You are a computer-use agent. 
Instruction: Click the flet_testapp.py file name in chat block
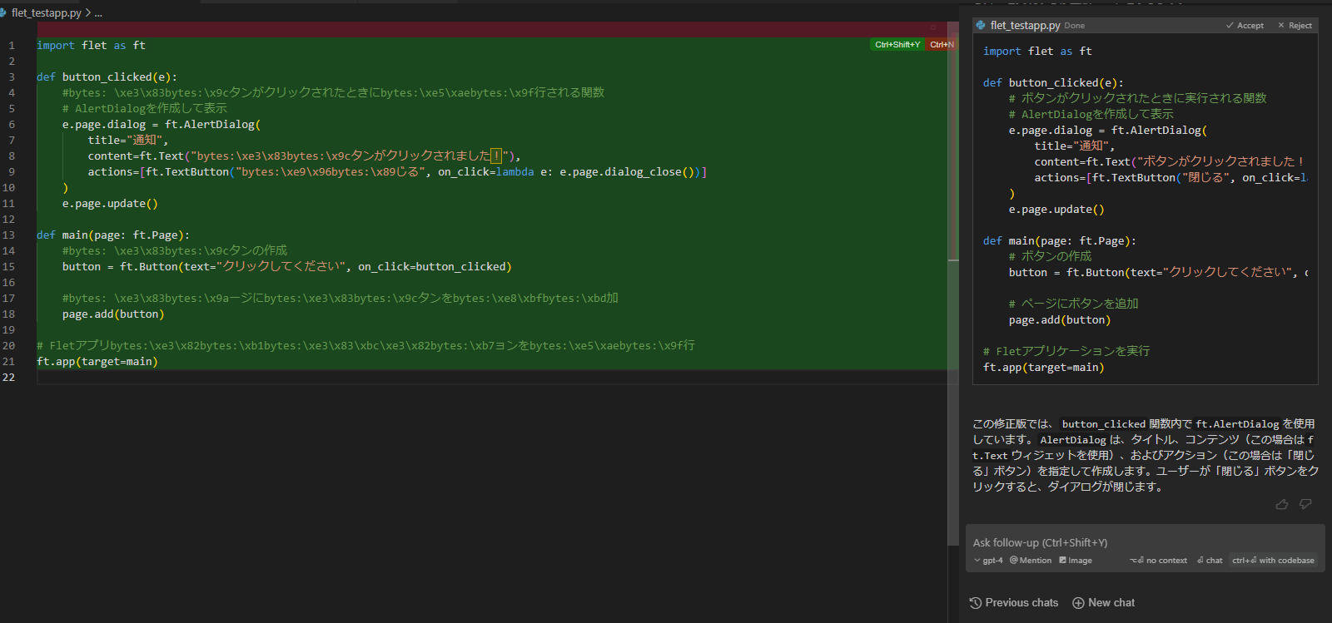point(1025,26)
